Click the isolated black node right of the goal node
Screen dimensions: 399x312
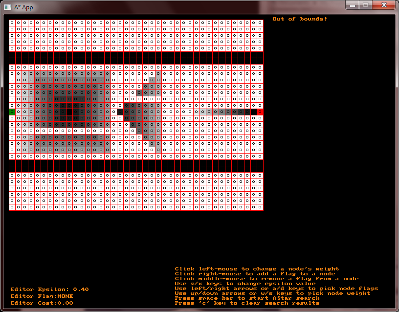tap(253, 111)
